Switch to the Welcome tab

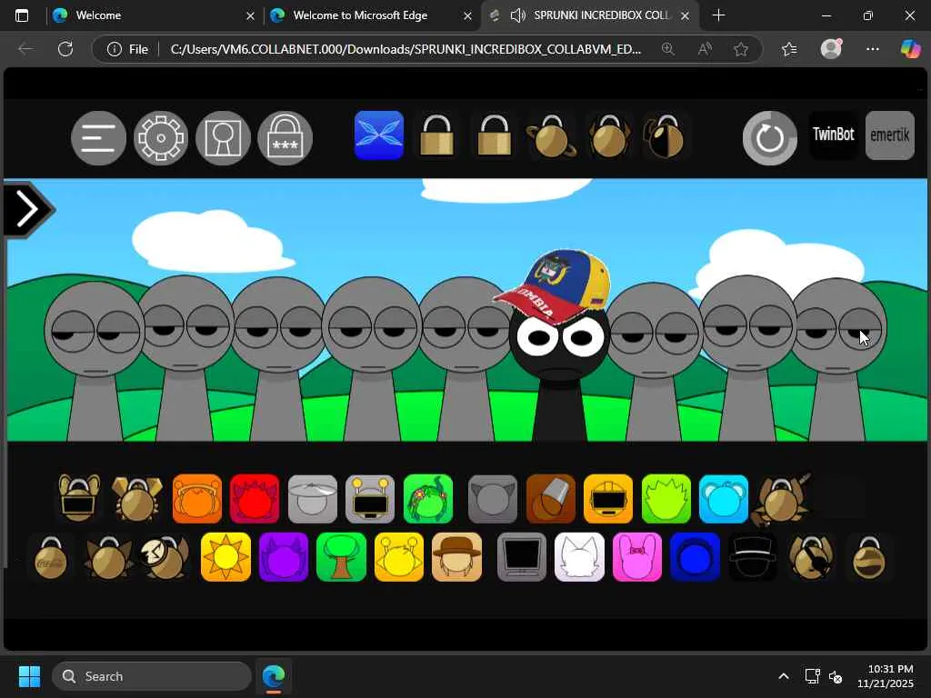coord(98,15)
